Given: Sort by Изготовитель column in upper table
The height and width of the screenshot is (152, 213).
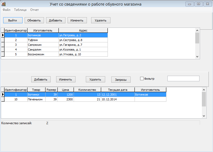Looking at the screenshot, I should point(43,30).
